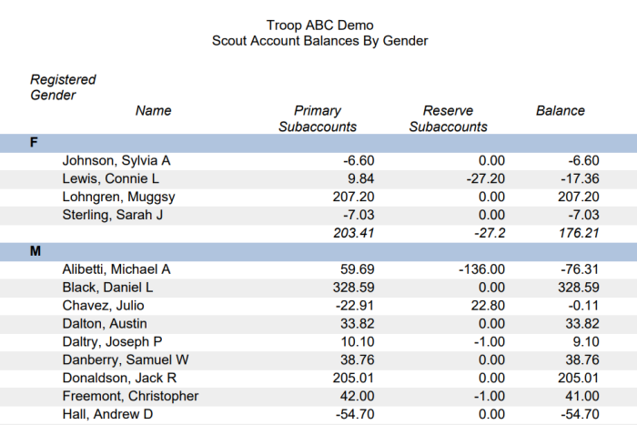Click the Donaldson, Jack R name

(x=119, y=379)
